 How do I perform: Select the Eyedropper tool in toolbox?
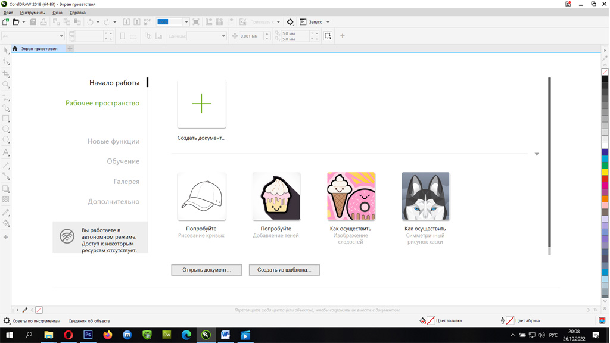pyautogui.click(x=6, y=213)
